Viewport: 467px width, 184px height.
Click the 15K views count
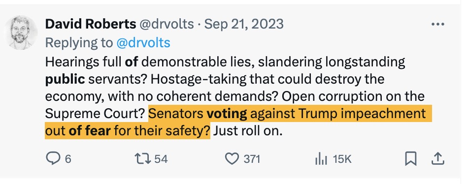point(342,159)
